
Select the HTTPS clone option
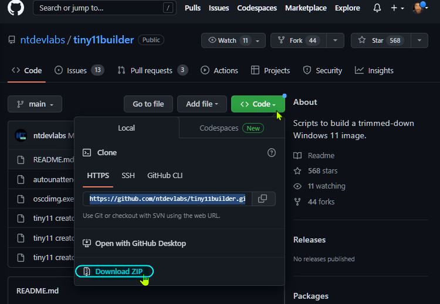98,176
